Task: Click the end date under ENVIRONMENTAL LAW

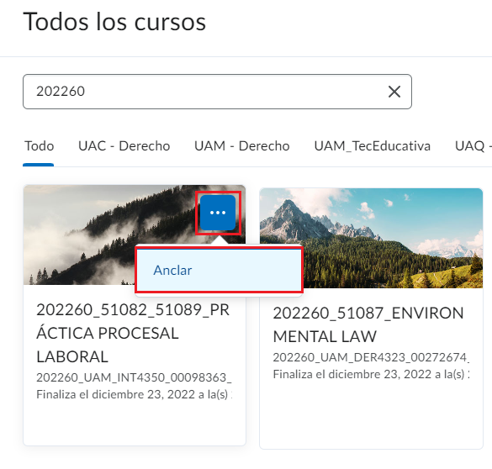Action: tap(371, 374)
